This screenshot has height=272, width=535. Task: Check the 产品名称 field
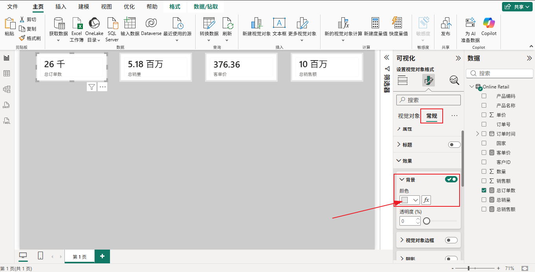pos(484,105)
